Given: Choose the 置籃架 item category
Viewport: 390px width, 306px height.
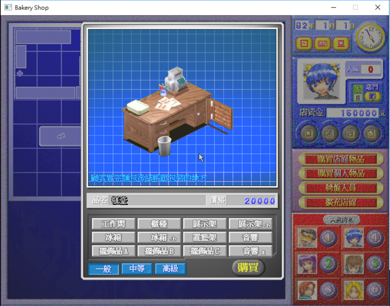Looking at the screenshot, I should [x=204, y=237].
